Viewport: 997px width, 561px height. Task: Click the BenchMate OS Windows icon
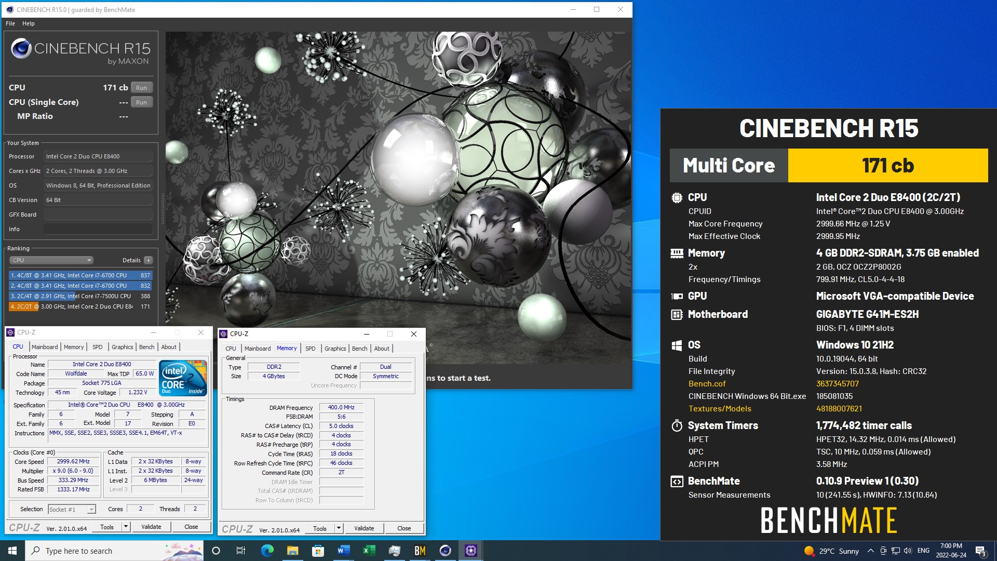tap(677, 345)
